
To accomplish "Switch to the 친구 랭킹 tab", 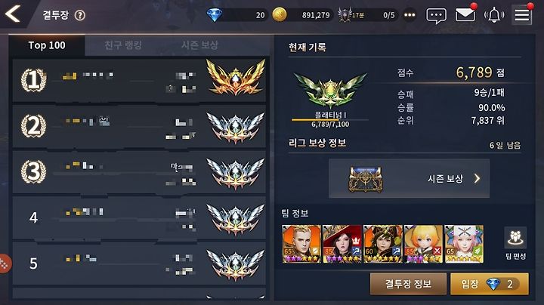I will coord(123,45).
